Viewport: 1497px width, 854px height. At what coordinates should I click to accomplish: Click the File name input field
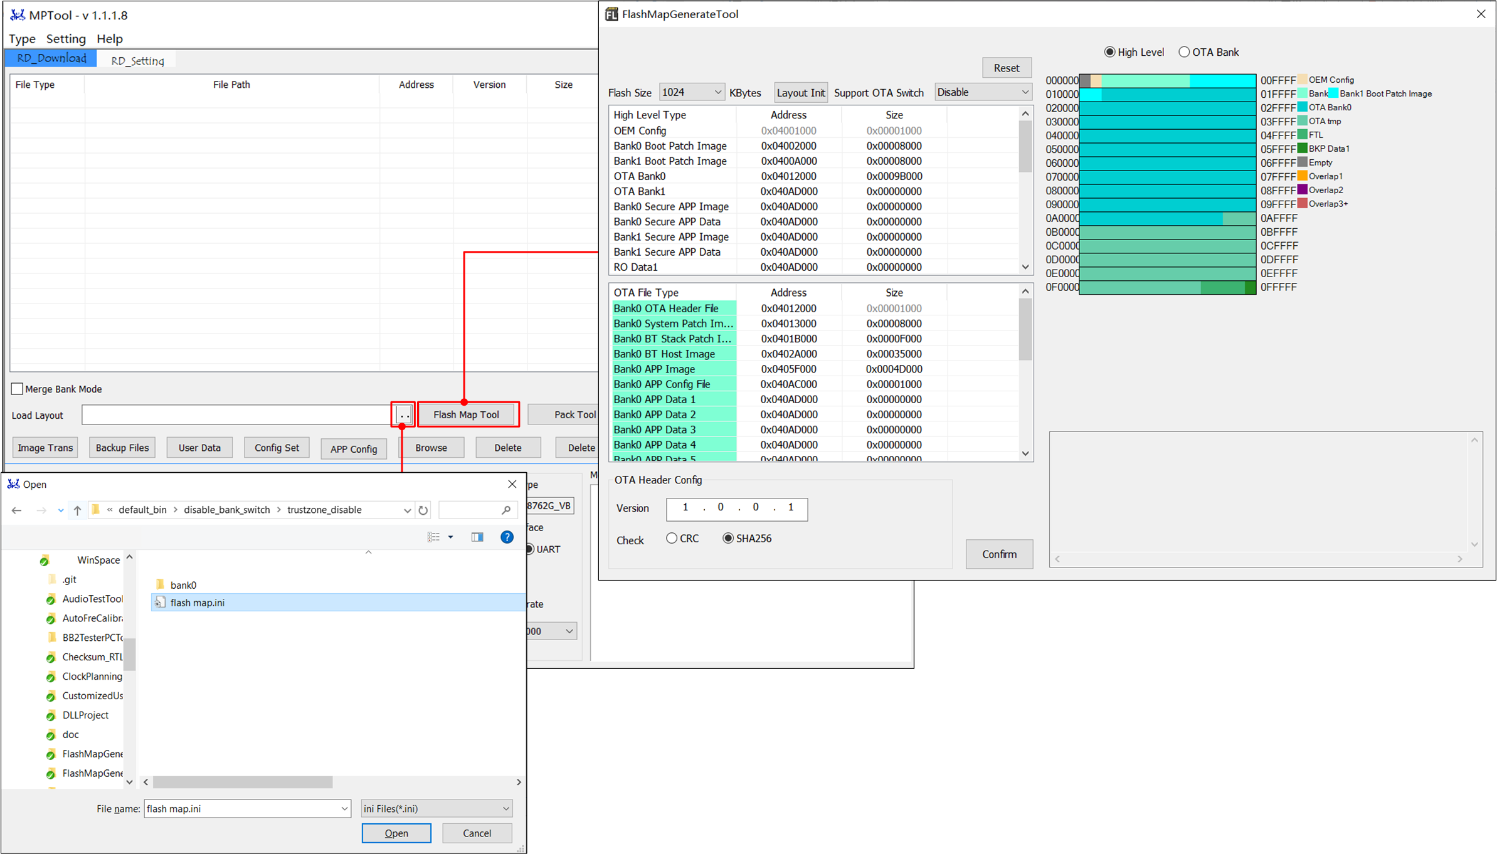(x=241, y=809)
